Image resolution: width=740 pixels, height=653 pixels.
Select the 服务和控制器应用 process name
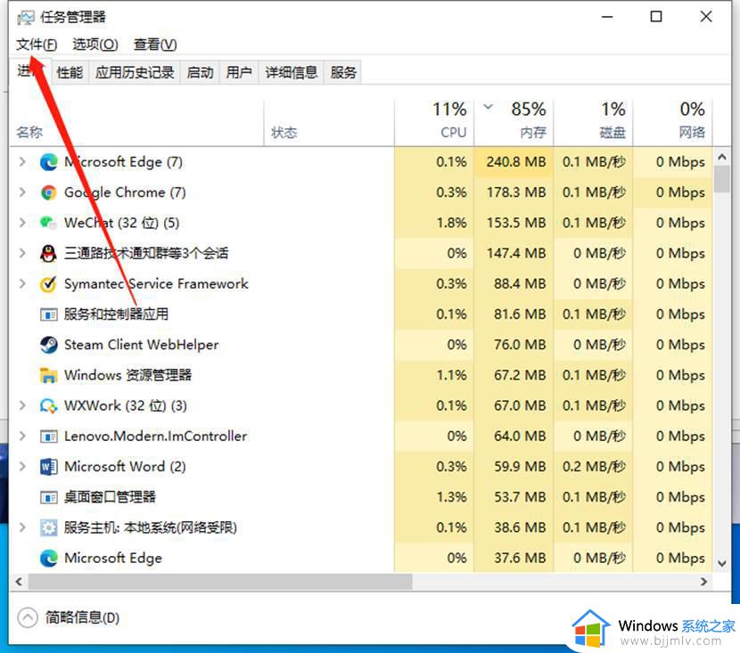coord(117,314)
